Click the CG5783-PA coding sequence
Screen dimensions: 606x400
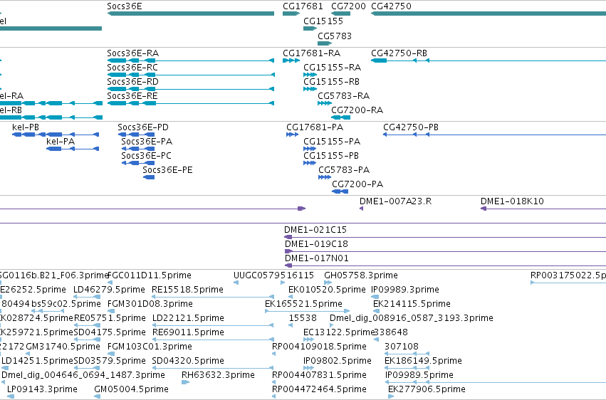coord(325,177)
